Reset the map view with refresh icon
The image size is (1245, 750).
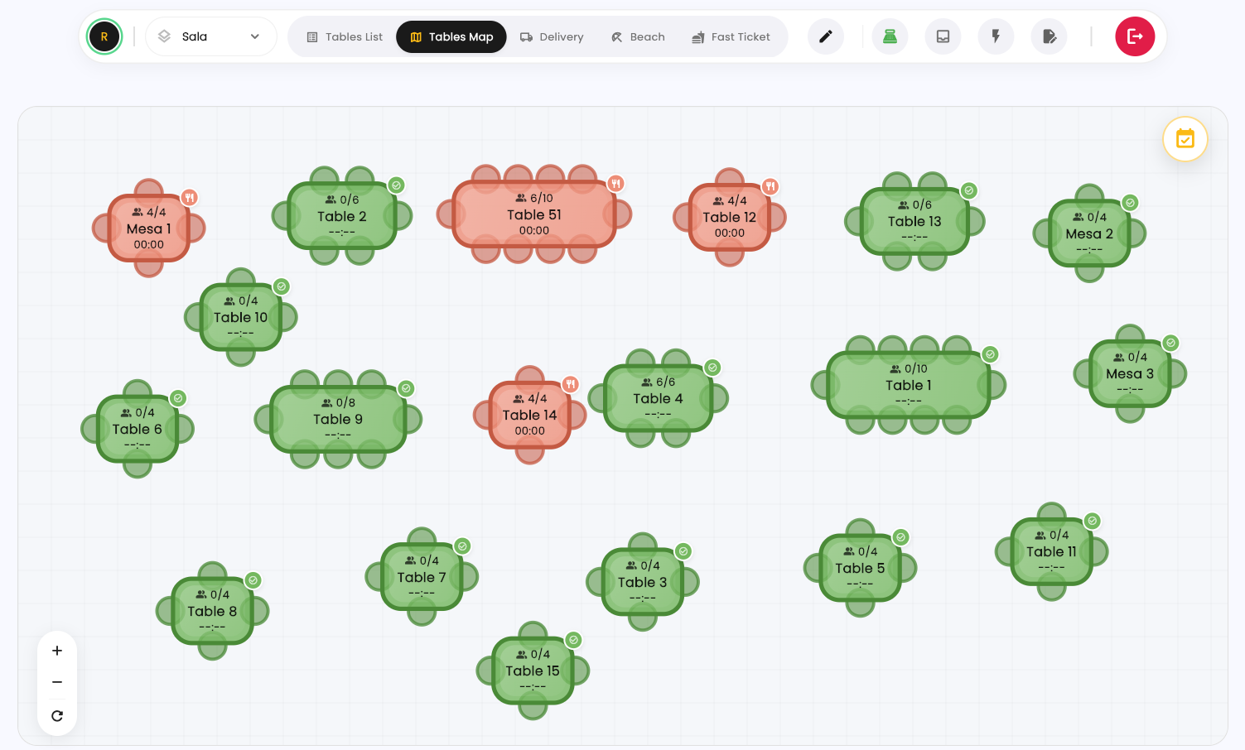coord(57,716)
